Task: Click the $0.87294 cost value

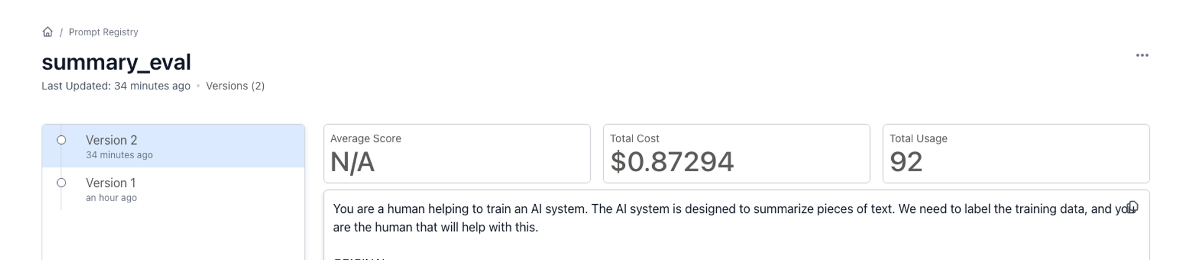Action: 672,162
